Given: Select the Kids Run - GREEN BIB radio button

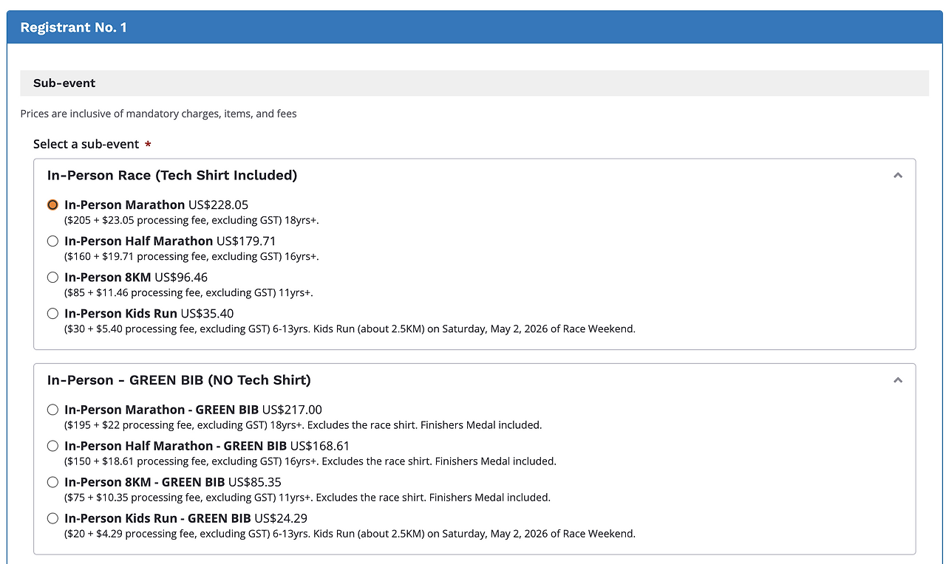Looking at the screenshot, I should (52, 518).
